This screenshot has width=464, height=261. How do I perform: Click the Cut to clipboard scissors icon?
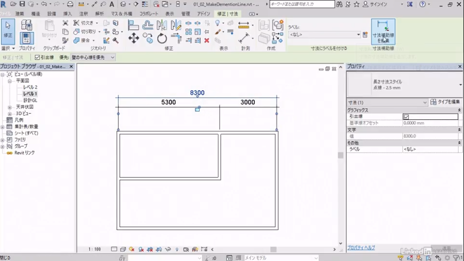coord(66,23)
